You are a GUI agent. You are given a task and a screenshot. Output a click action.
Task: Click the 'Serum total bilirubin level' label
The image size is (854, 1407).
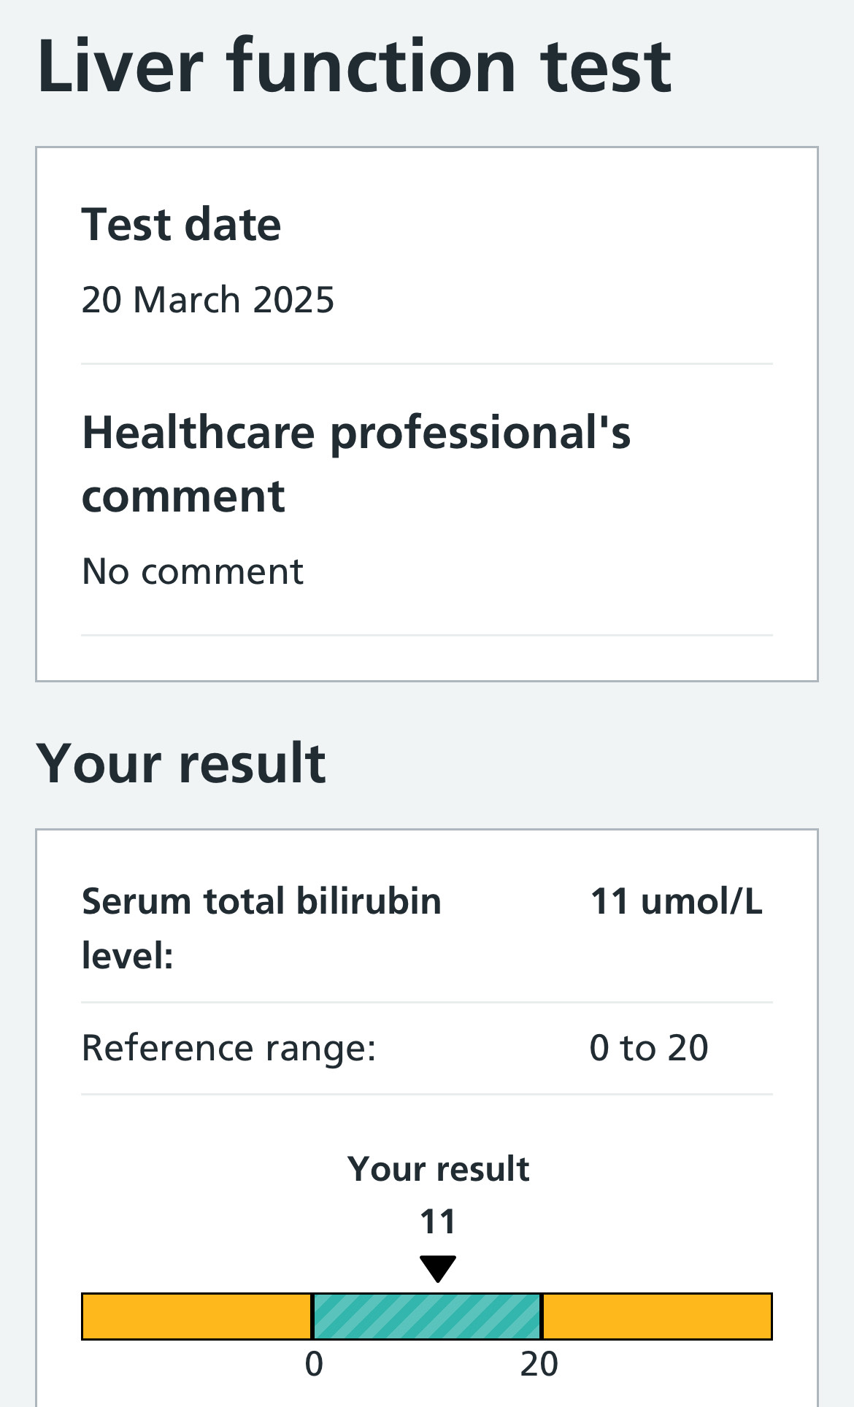tap(261, 928)
